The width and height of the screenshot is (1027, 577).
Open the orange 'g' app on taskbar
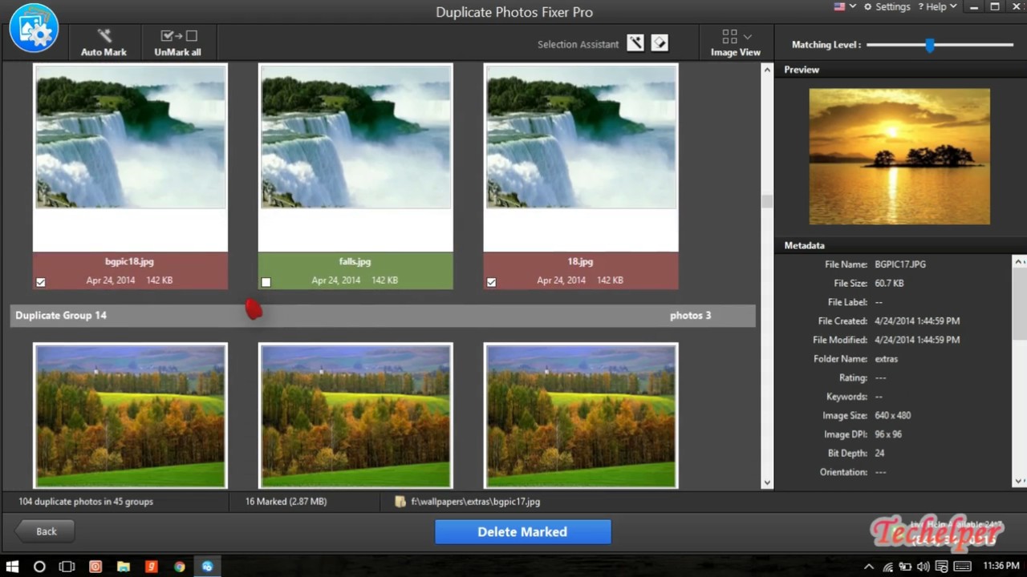[151, 567]
